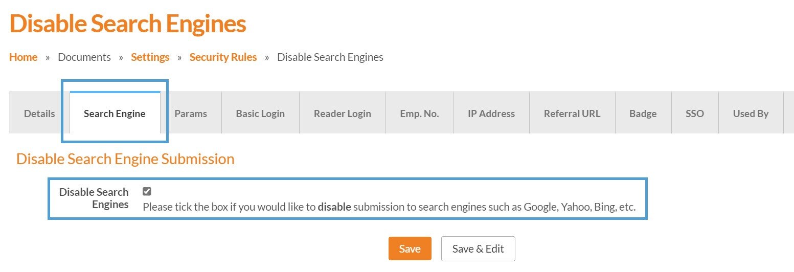Click the Documents breadcrumb item
The image size is (794, 272).
tap(84, 57)
